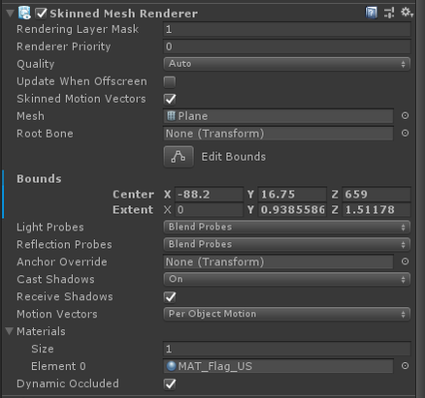Click the Edit Bounds tool button
Screen dimensions: 425x398
click(x=179, y=157)
